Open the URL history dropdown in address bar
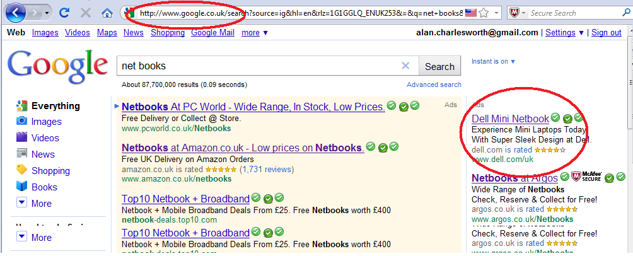The width and height of the screenshot is (633, 256). pos(497,13)
